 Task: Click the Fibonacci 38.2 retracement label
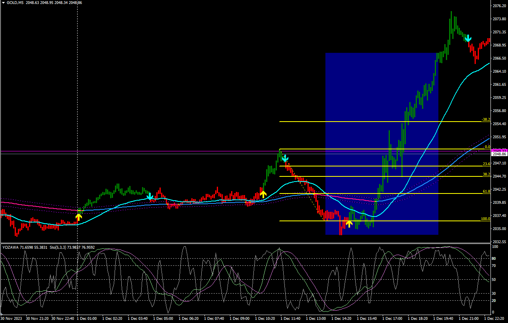click(x=486, y=174)
